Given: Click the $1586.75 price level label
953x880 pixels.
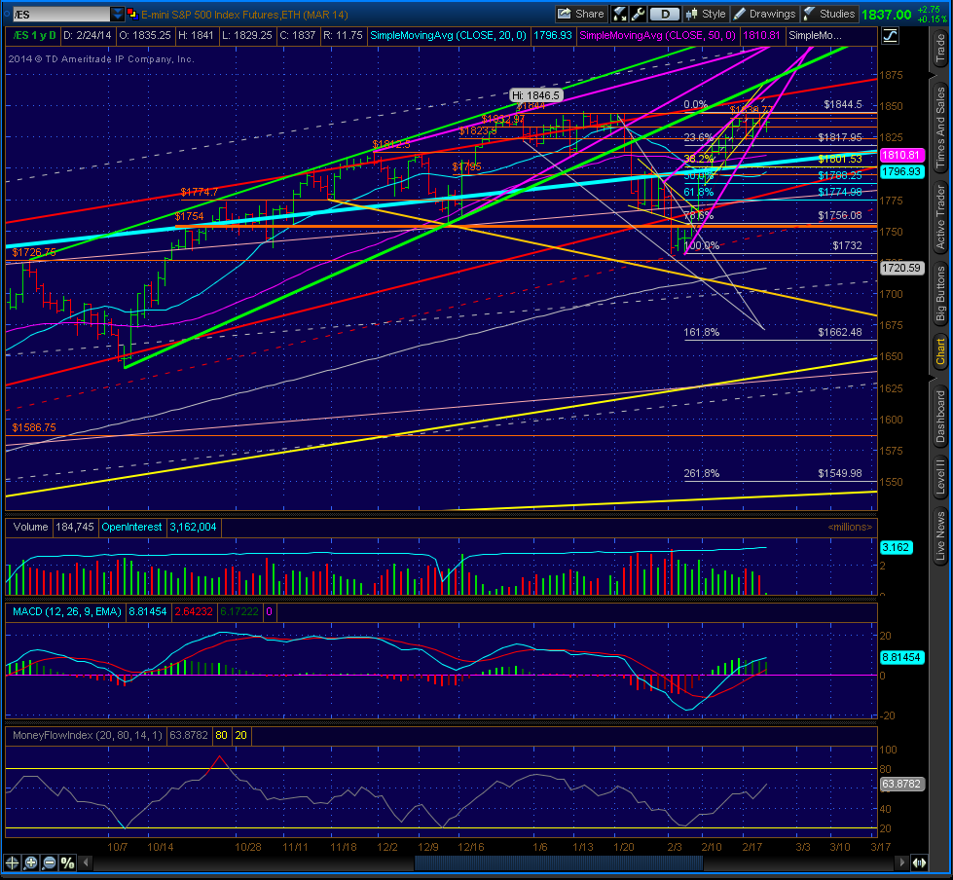Looking at the screenshot, I should point(34,428).
